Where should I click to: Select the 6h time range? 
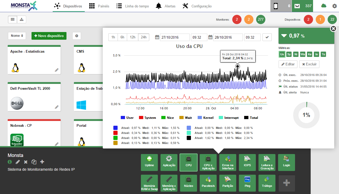click(122, 37)
